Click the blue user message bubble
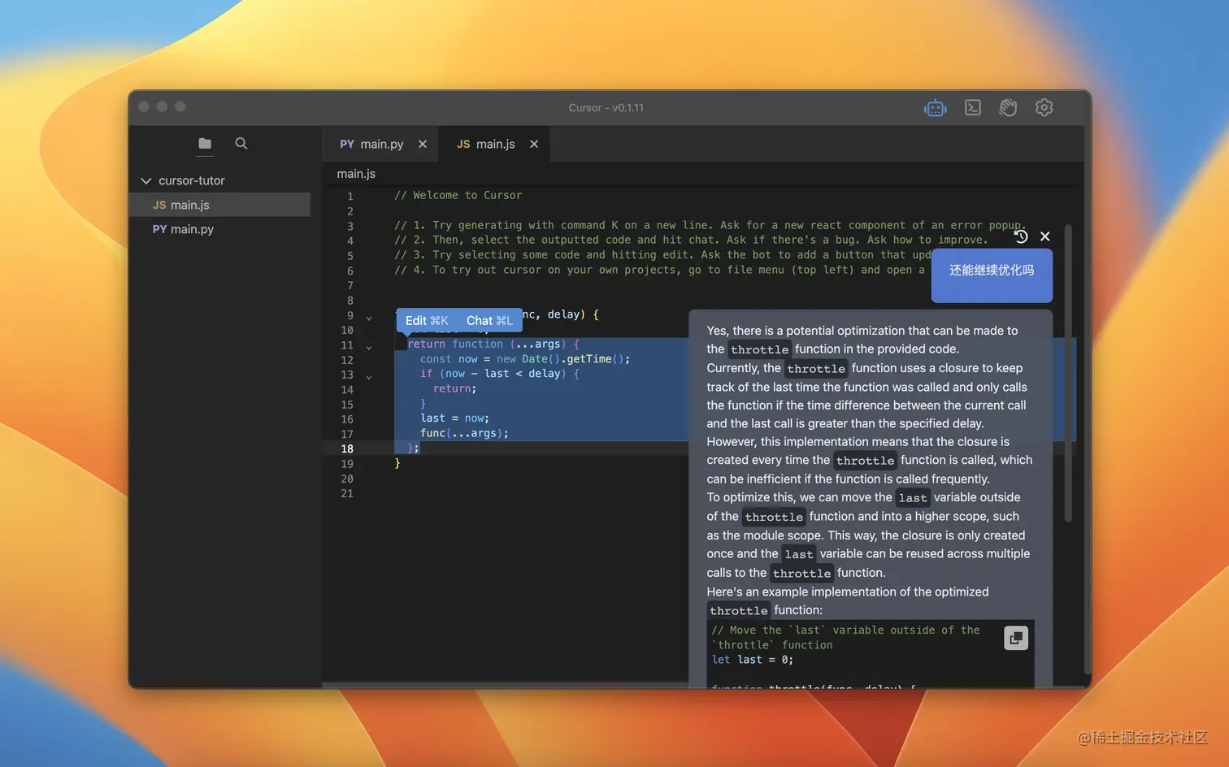 pos(992,275)
